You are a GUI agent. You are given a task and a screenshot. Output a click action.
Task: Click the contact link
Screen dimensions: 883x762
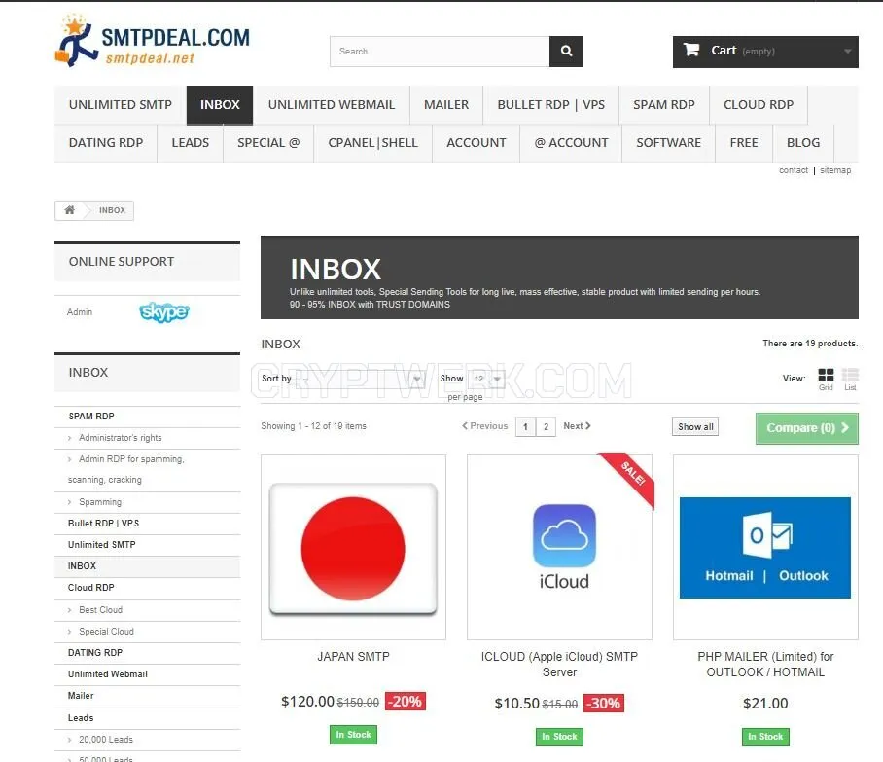click(794, 170)
